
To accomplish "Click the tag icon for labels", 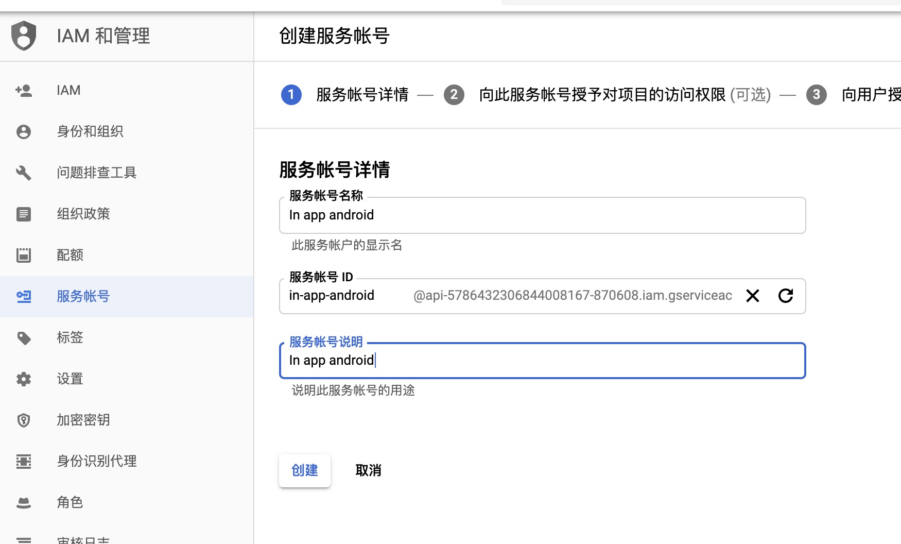I will pos(24,338).
